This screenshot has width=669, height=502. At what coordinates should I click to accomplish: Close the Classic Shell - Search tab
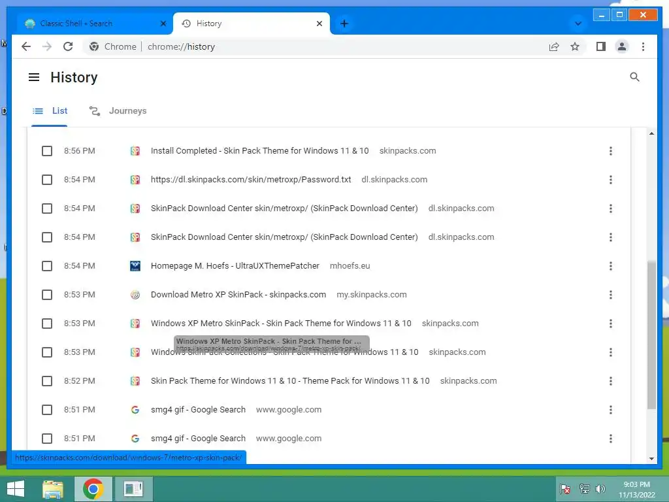click(x=163, y=24)
